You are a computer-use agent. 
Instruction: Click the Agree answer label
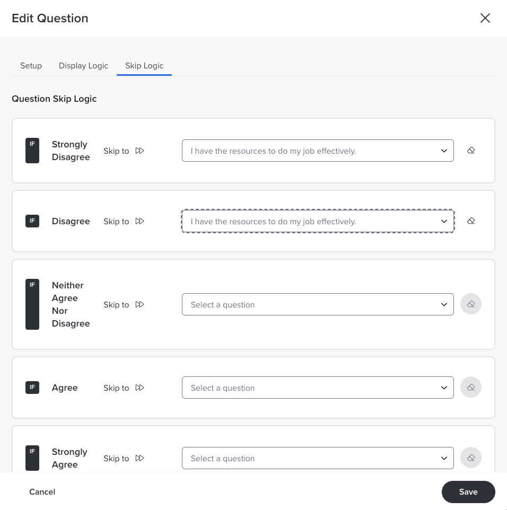pyautogui.click(x=65, y=388)
